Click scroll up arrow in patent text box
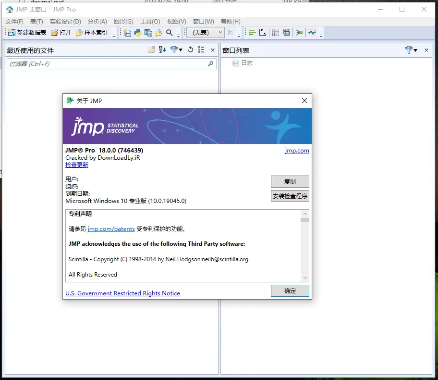Screen dimensions: 438x380 pos(305,214)
